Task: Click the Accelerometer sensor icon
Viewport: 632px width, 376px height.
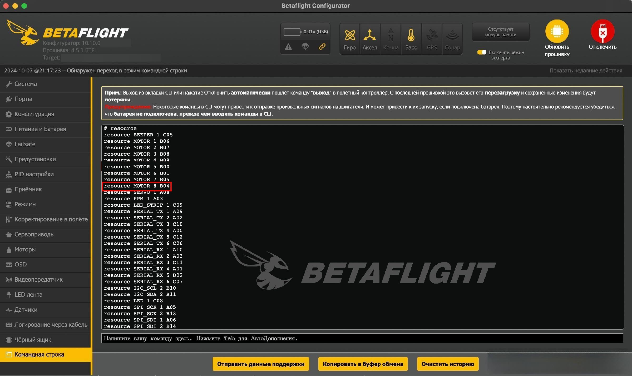Action: coord(370,39)
